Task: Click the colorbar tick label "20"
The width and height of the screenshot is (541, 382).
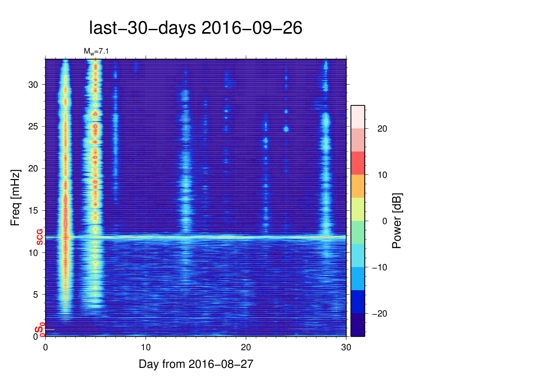Action: click(382, 129)
